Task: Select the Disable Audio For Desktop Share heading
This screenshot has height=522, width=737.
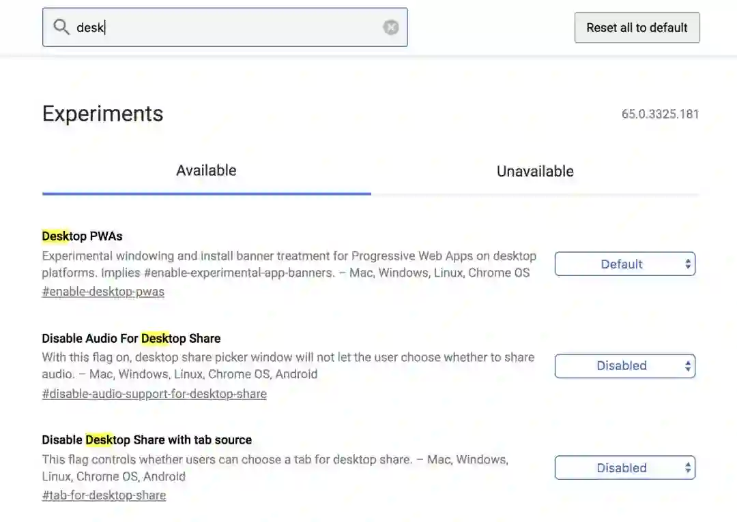Action: coord(131,339)
